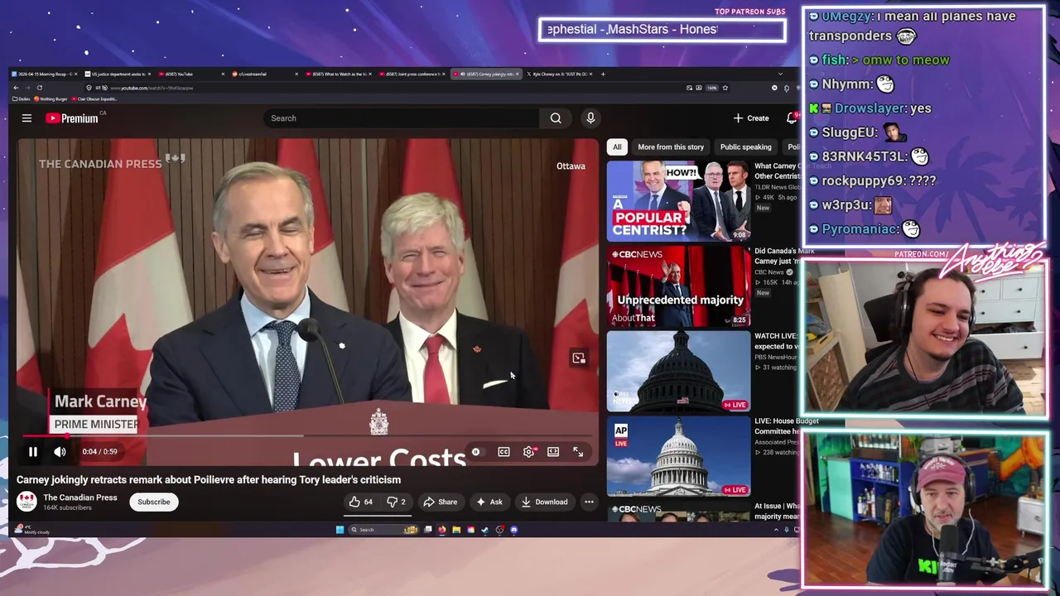Seek along the red video progress bar
This screenshot has height=596, width=1060.
307,435
